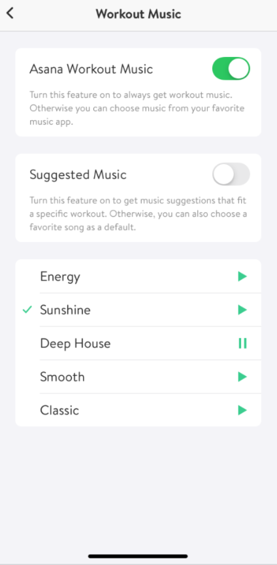
Task: Tap the Sunshine music row label
Action: pyautogui.click(x=65, y=310)
